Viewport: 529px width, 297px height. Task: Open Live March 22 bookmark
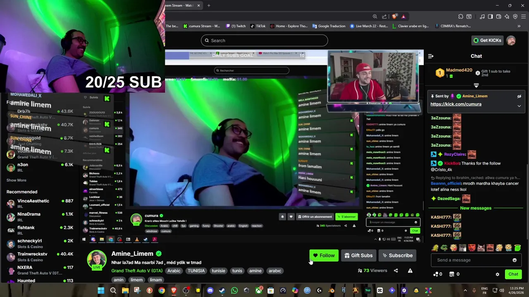(369, 26)
